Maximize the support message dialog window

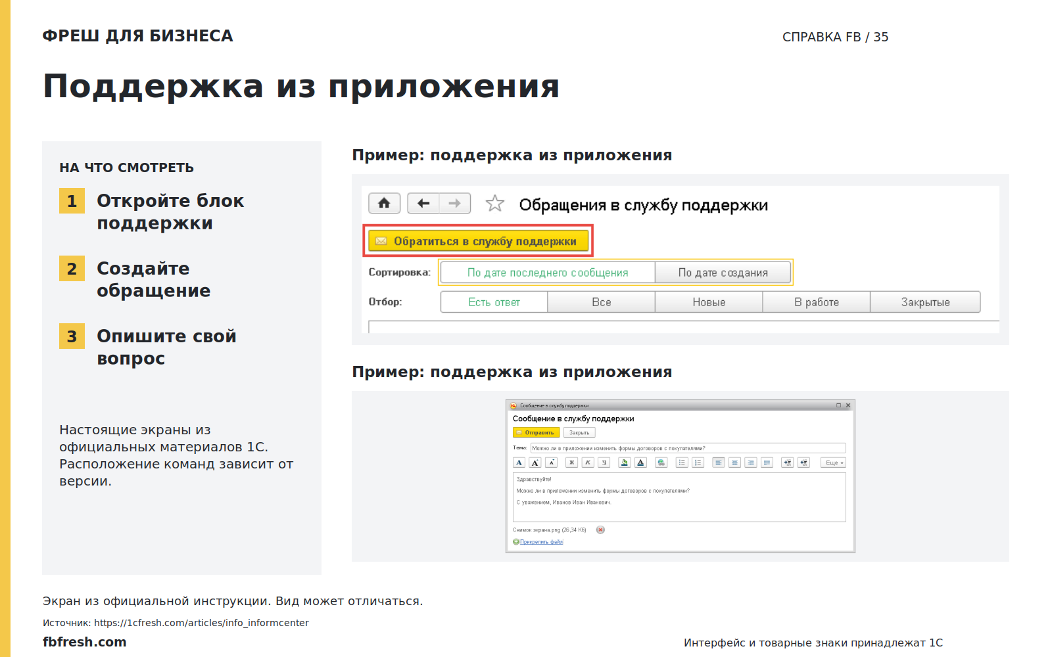pos(838,405)
